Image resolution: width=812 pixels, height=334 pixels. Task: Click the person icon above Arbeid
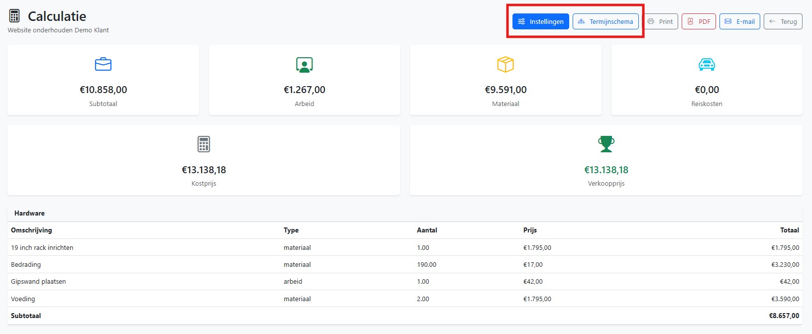click(304, 65)
